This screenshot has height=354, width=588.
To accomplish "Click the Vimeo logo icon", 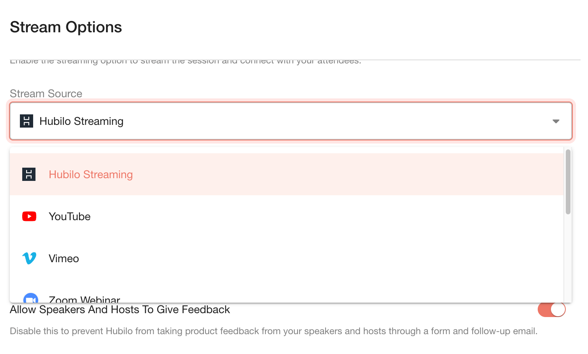I will pyautogui.click(x=29, y=258).
